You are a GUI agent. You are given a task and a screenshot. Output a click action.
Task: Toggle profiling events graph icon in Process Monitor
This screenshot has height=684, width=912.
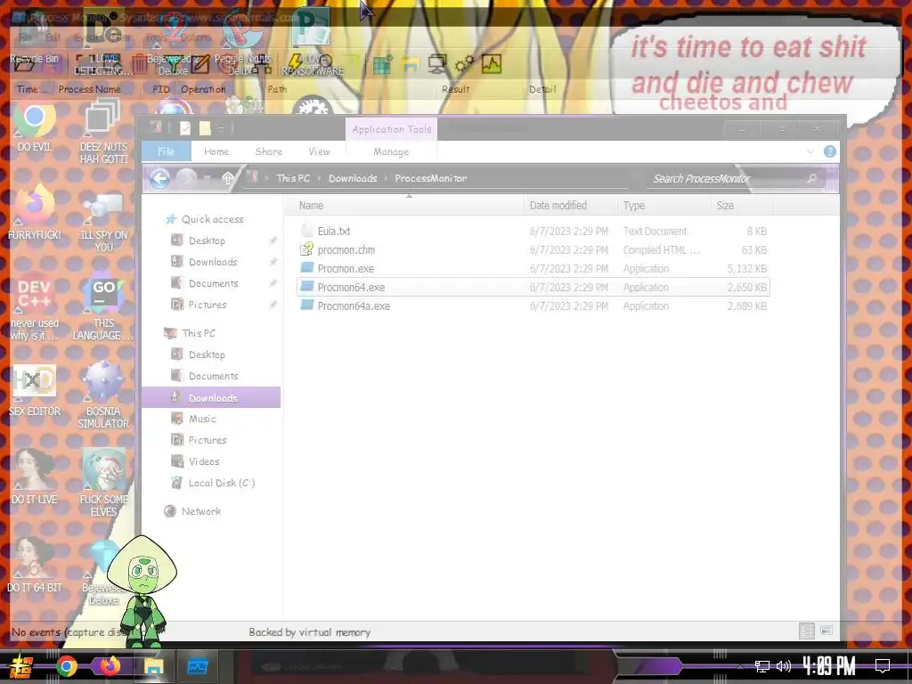pyautogui.click(x=492, y=64)
